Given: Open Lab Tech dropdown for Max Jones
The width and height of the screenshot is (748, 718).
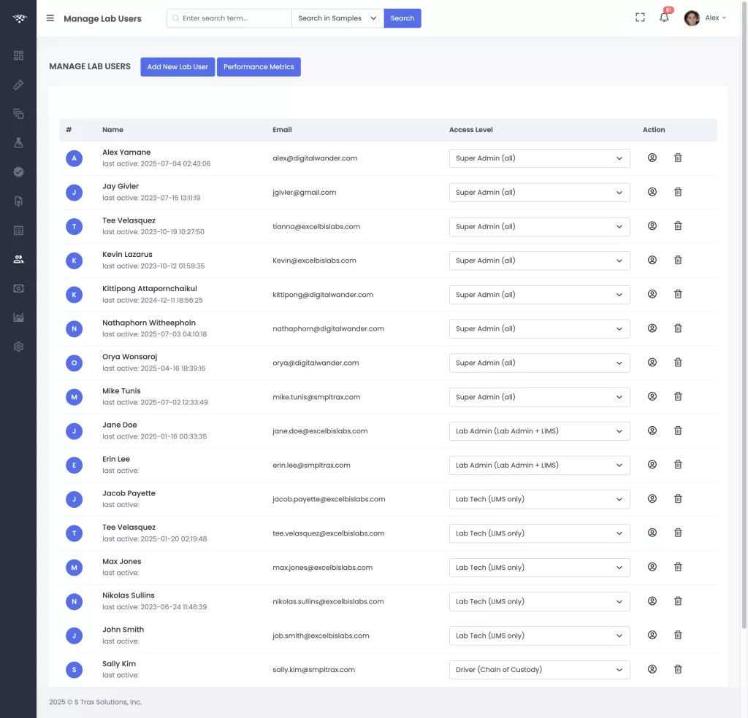Looking at the screenshot, I should pos(539,568).
